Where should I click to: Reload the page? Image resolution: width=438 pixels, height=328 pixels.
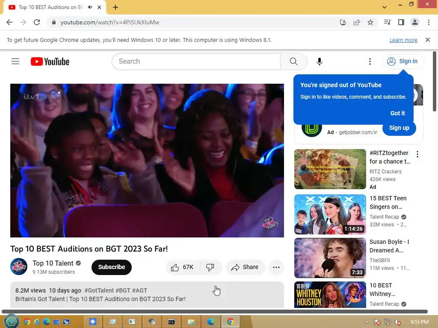pyautogui.click(x=37, y=22)
